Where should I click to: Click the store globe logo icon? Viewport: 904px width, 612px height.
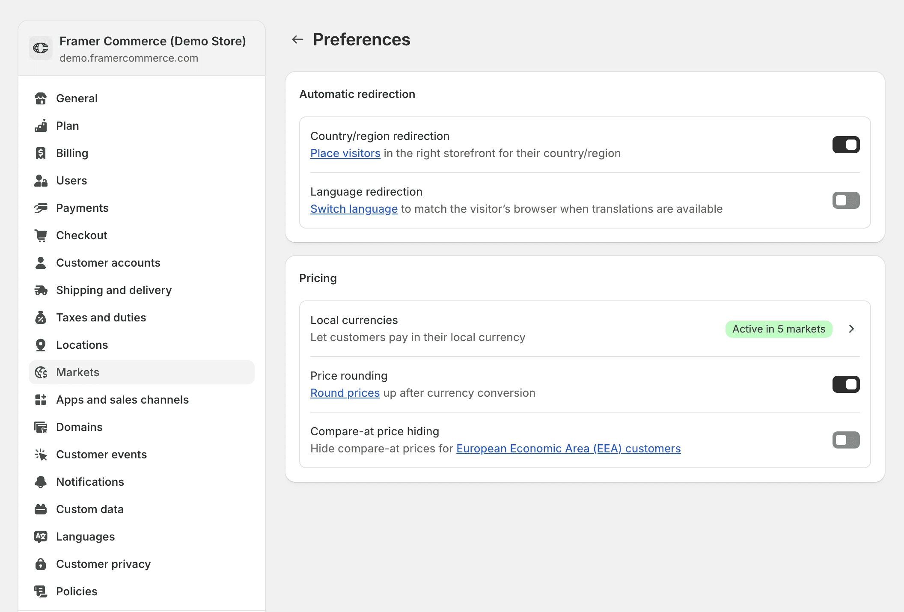41,48
